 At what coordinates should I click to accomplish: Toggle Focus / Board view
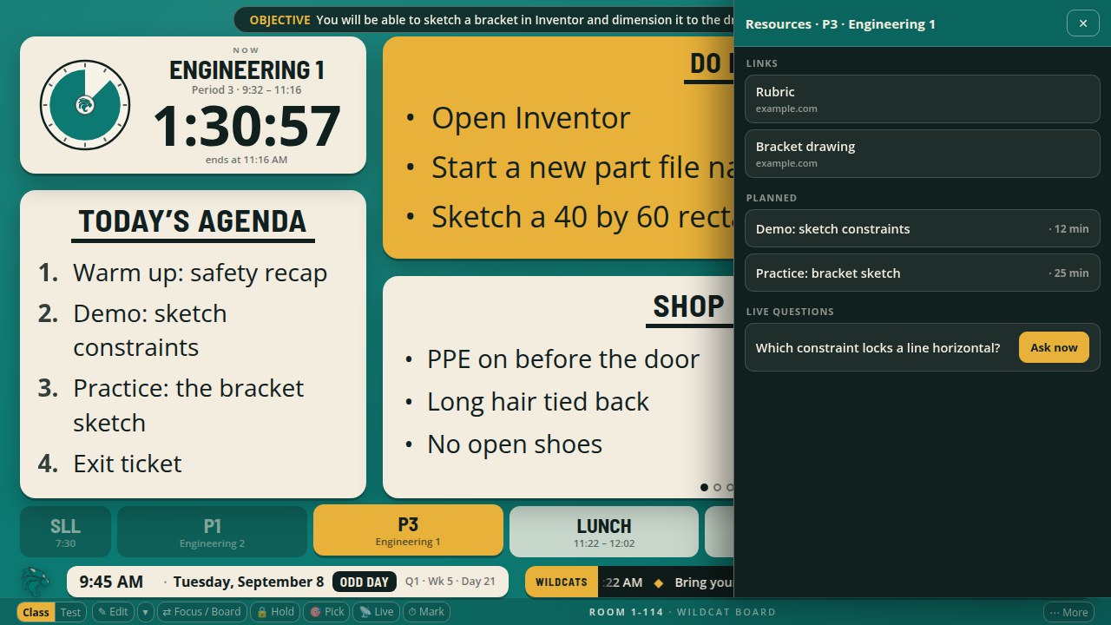pos(201,612)
